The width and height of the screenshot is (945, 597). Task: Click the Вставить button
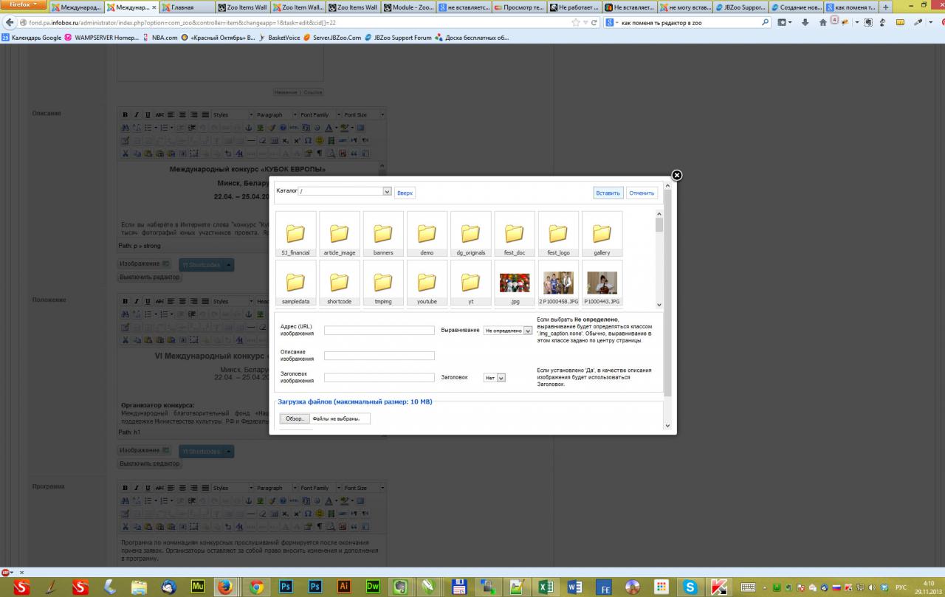click(608, 193)
